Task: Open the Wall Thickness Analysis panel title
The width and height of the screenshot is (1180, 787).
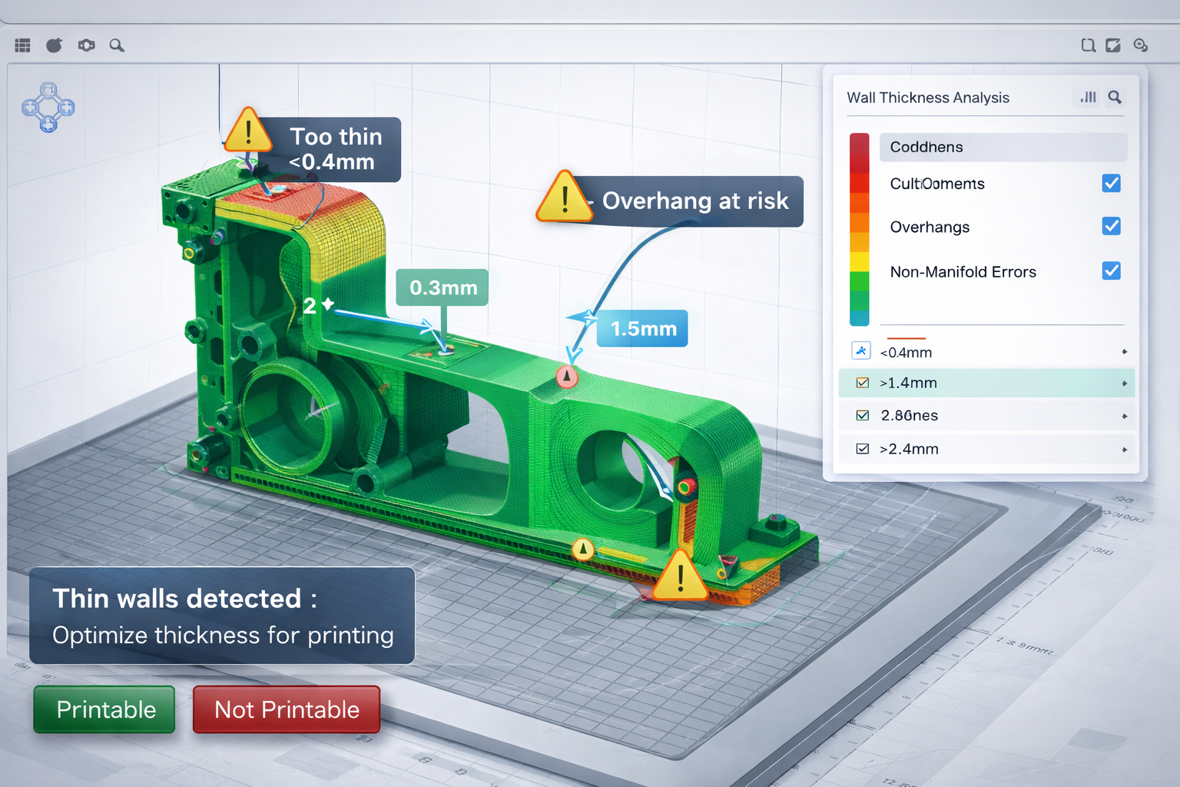Action: pos(928,98)
